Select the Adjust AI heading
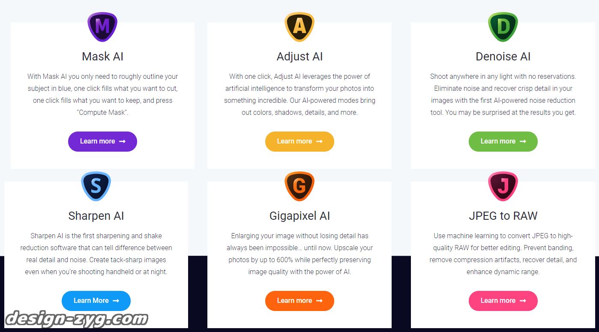 299,57
